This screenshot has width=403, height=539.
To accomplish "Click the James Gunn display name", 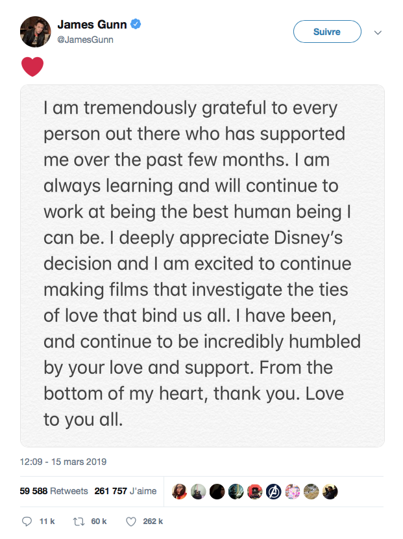I will click(x=92, y=25).
